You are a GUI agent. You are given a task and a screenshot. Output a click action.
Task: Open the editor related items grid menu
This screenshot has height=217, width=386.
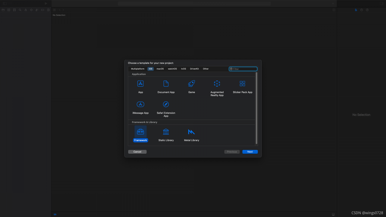[x=55, y=10]
